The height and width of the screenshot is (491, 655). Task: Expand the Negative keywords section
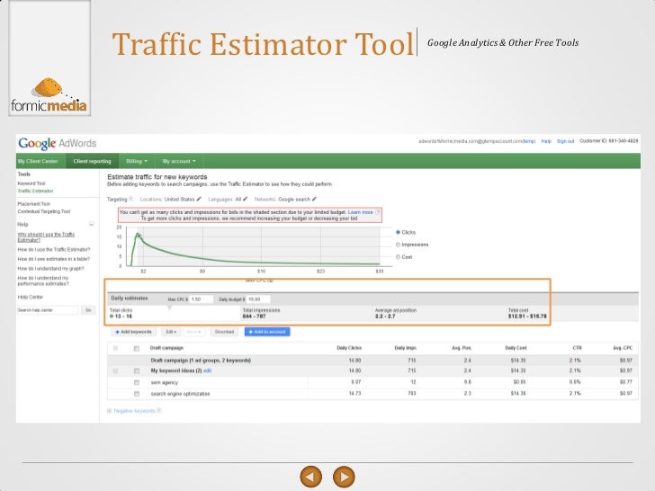pos(110,411)
